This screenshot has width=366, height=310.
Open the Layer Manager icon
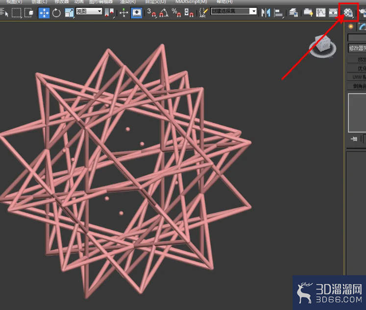pos(293,13)
